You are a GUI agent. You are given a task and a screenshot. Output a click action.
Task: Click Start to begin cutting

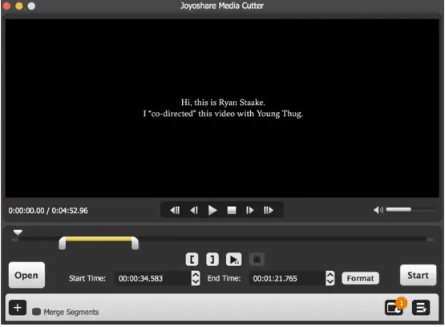click(418, 275)
